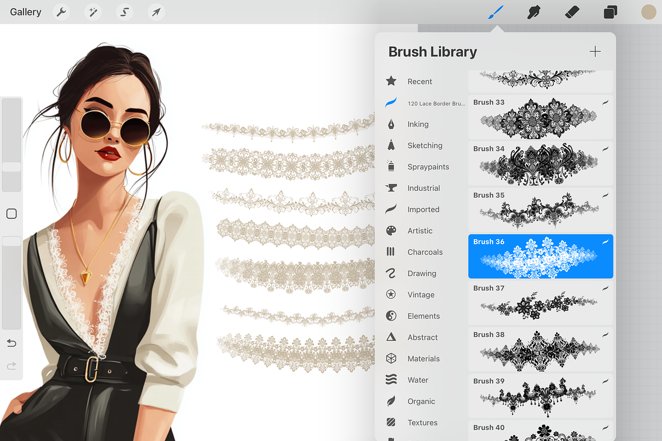The width and height of the screenshot is (662, 441).
Task: Tap the stroke icon on Brush 35
Action: click(x=605, y=195)
